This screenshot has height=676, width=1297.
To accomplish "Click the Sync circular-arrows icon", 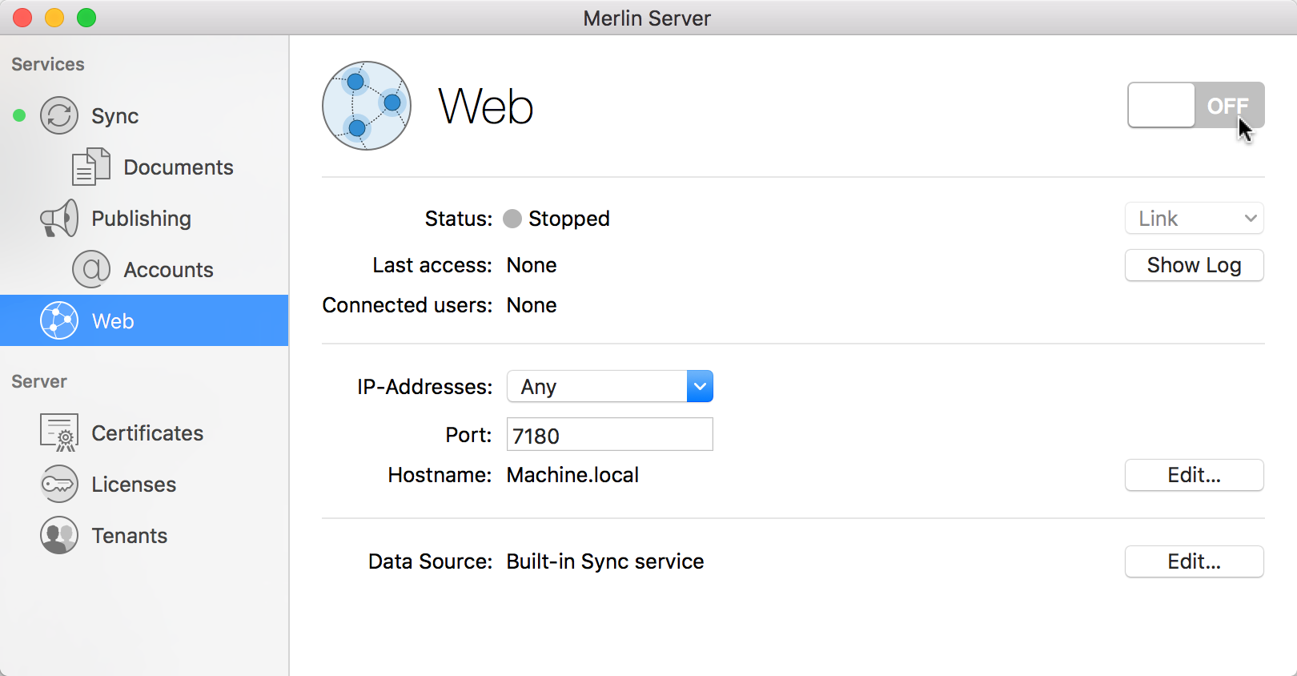I will pyautogui.click(x=59, y=115).
